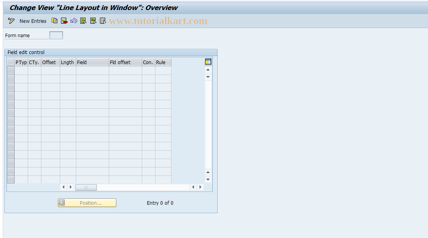Click the far-right scroll-left arrow
Image resolution: width=428 pixels, height=238 pixels.
[193, 187]
